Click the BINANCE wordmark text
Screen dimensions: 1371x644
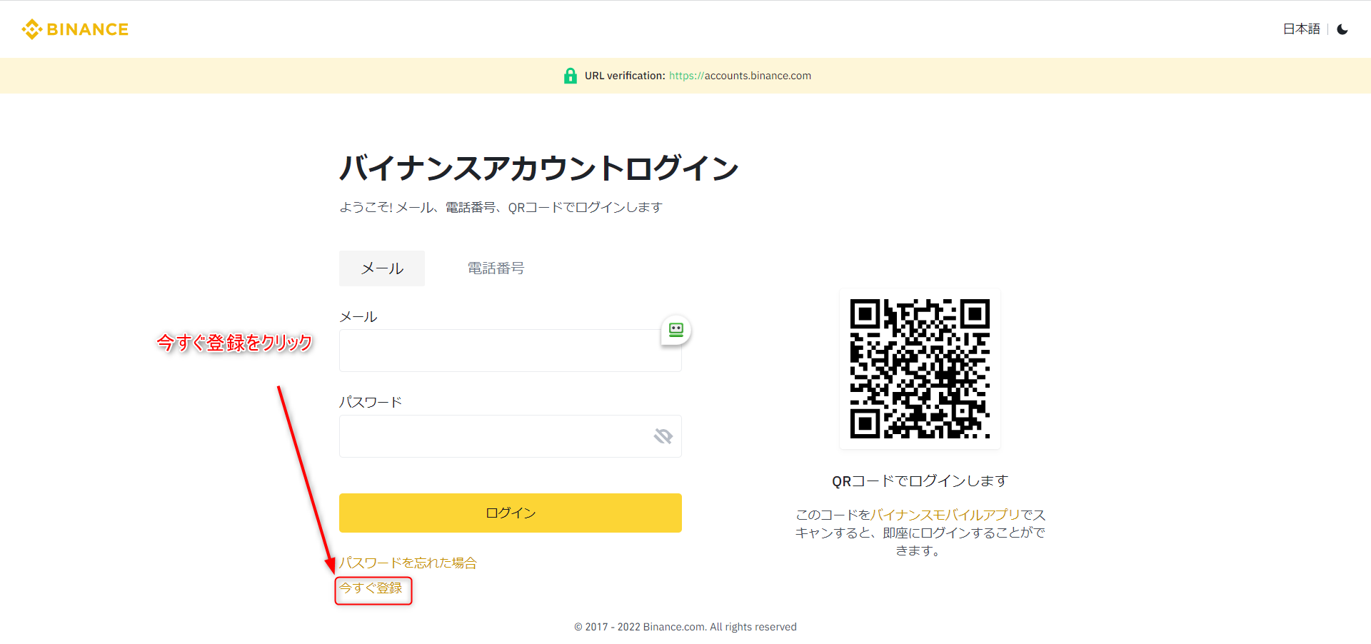tap(87, 29)
